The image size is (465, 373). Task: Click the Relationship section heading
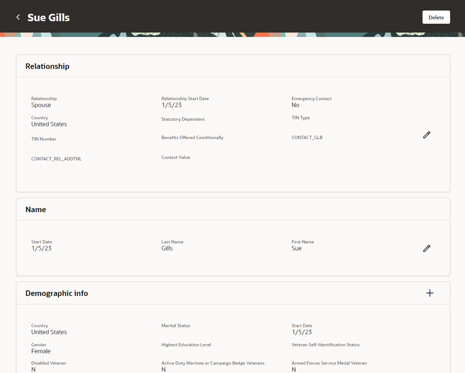tap(48, 66)
